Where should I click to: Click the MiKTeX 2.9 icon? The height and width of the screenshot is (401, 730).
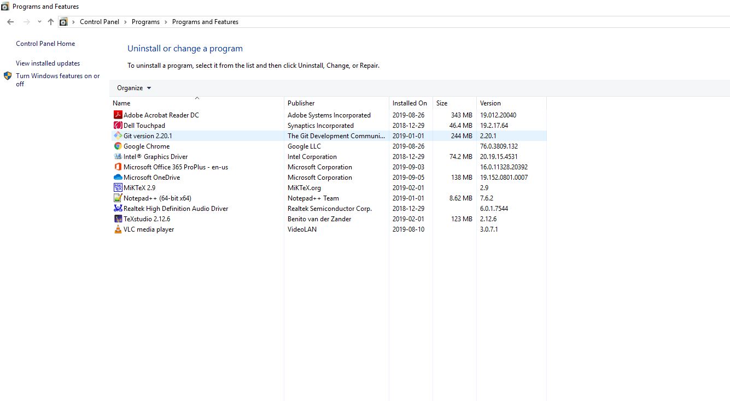click(118, 187)
